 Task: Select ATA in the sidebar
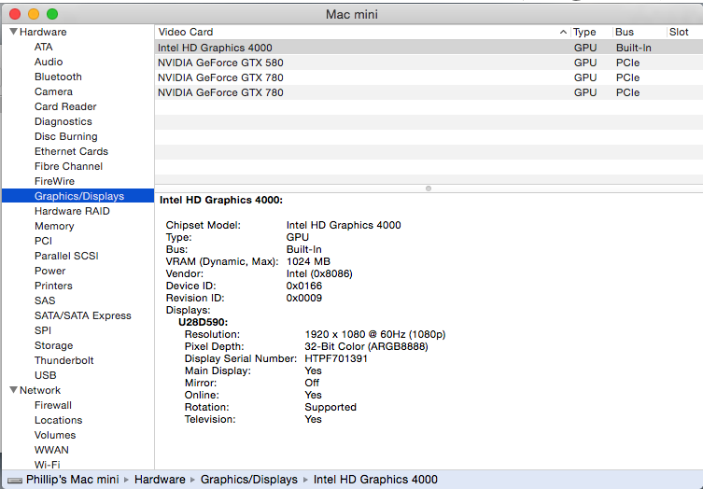click(44, 47)
